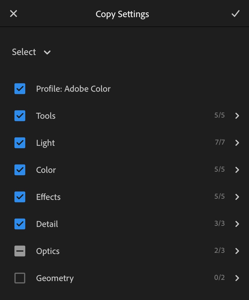Image resolution: width=249 pixels, height=300 pixels.
Task: Cancel Copy Settings with the X icon
Action: click(x=14, y=14)
